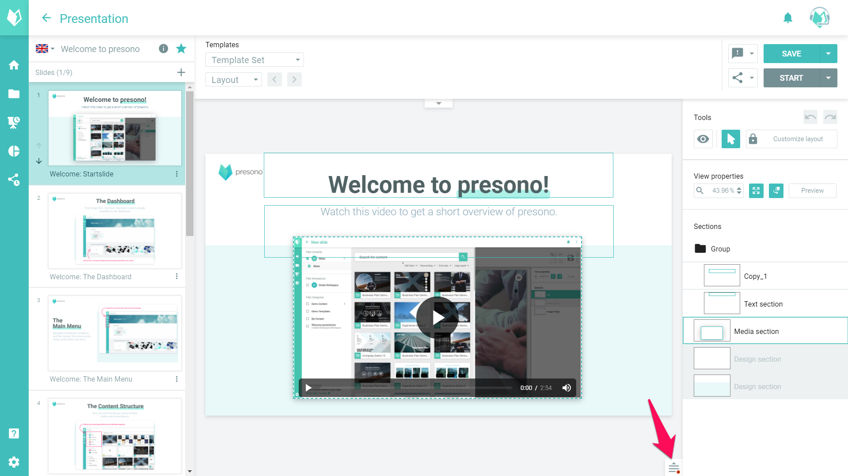Select the pointer selection tool

point(730,139)
